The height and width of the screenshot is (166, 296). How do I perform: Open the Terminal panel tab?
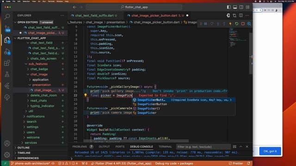point(165,147)
